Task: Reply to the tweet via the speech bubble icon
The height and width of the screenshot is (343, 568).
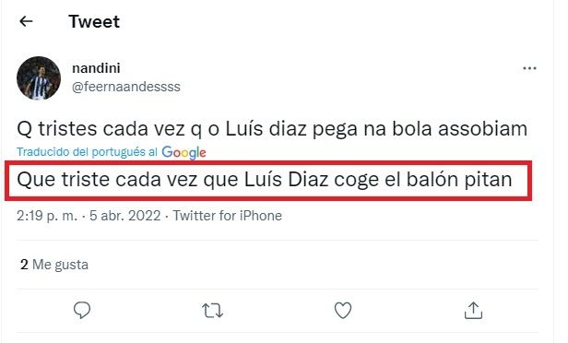Action: [x=82, y=311]
